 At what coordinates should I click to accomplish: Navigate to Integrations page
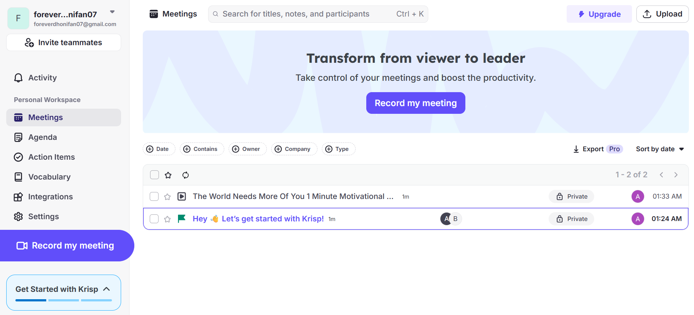pyautogui.click(x=50, y=197)
